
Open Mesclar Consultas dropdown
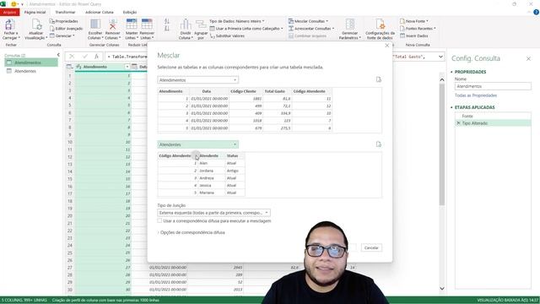pos(308,21)
